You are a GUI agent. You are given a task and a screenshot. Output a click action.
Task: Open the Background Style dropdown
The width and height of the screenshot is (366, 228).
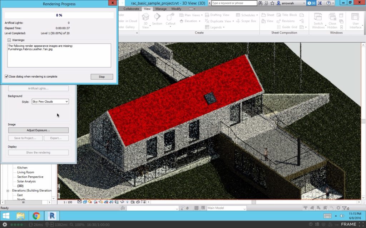[x=50, y=102]
